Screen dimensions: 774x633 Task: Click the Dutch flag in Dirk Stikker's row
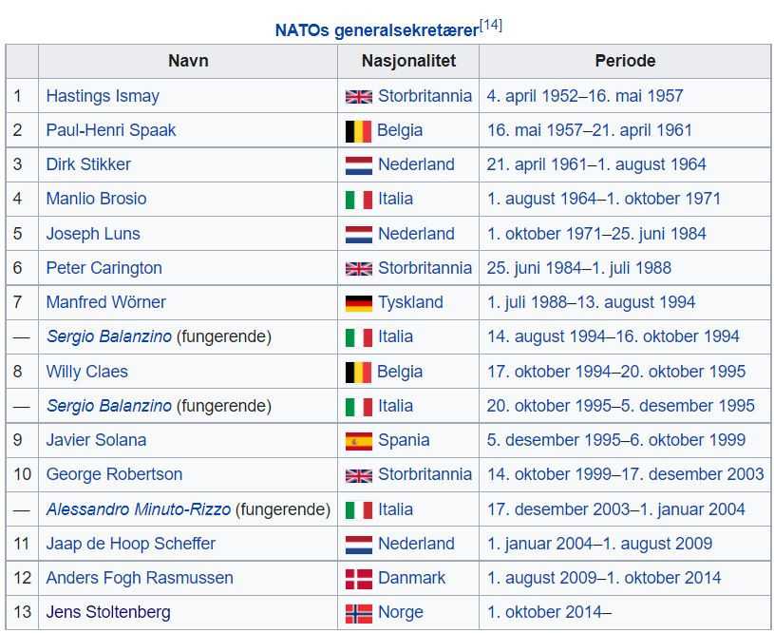point(358,164)
